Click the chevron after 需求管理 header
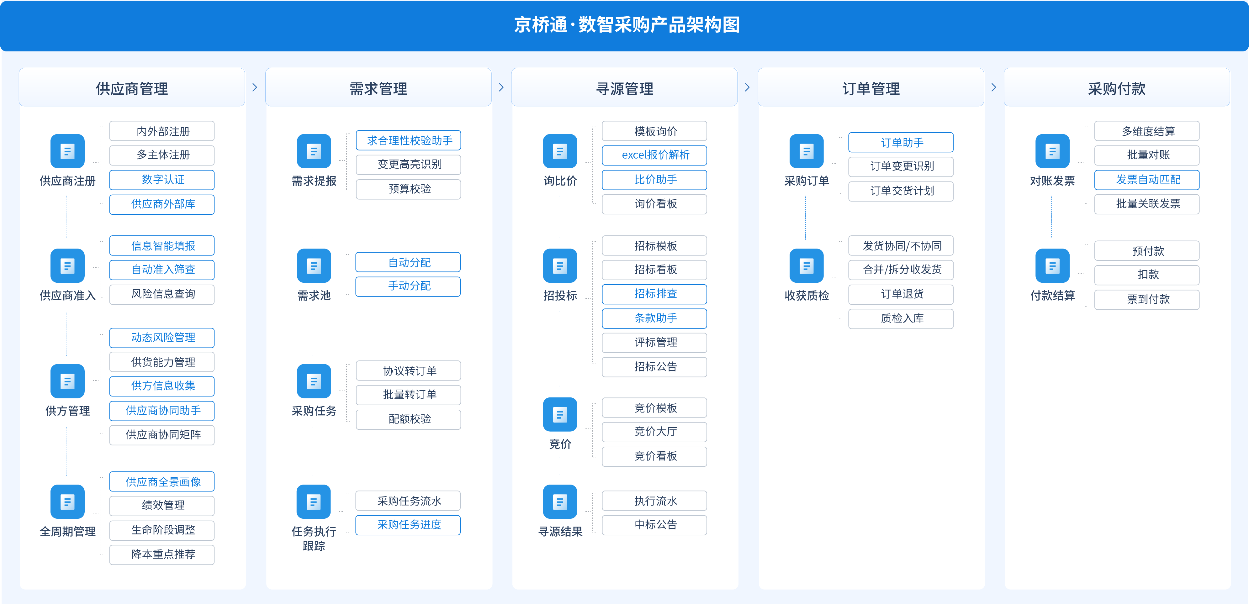Screen dimensions: 1249x604 (x=501, y=87)
